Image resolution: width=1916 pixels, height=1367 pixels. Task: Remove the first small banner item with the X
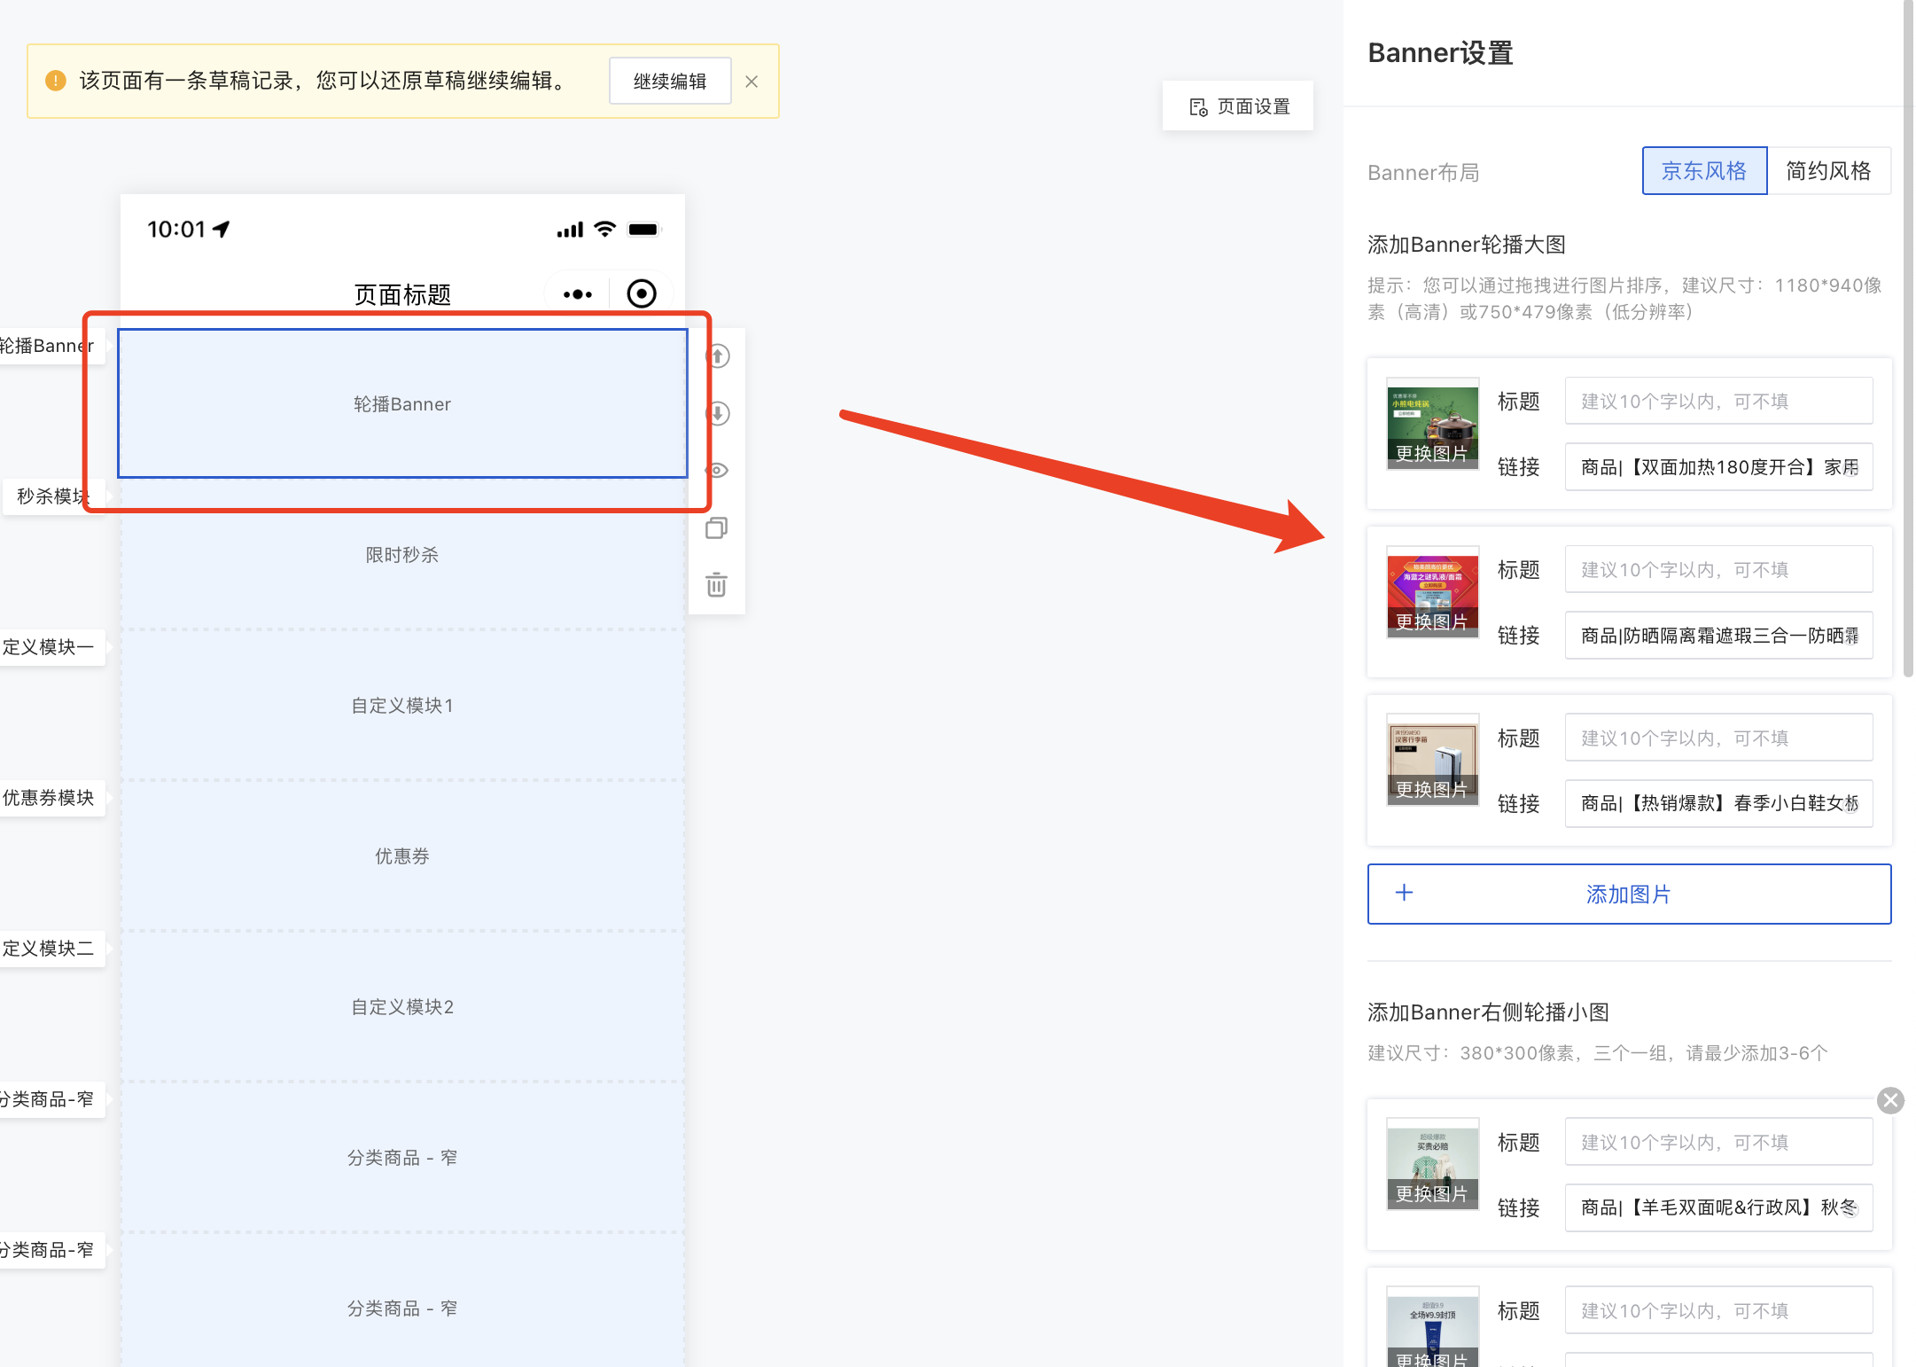[x=1890, y=1101]
